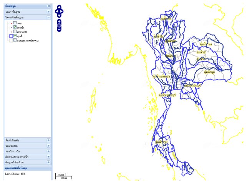Zoom out using the minus button
This screenshot has height=181, width=247.
59,30
